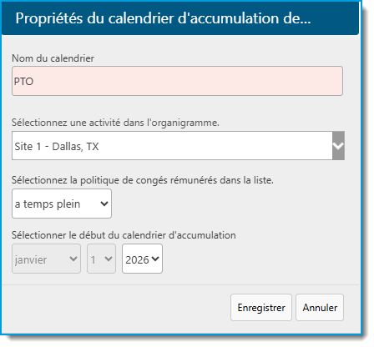Click the Propriétés du calendrier title bar

pyautogui.click(x=180, y=18)
